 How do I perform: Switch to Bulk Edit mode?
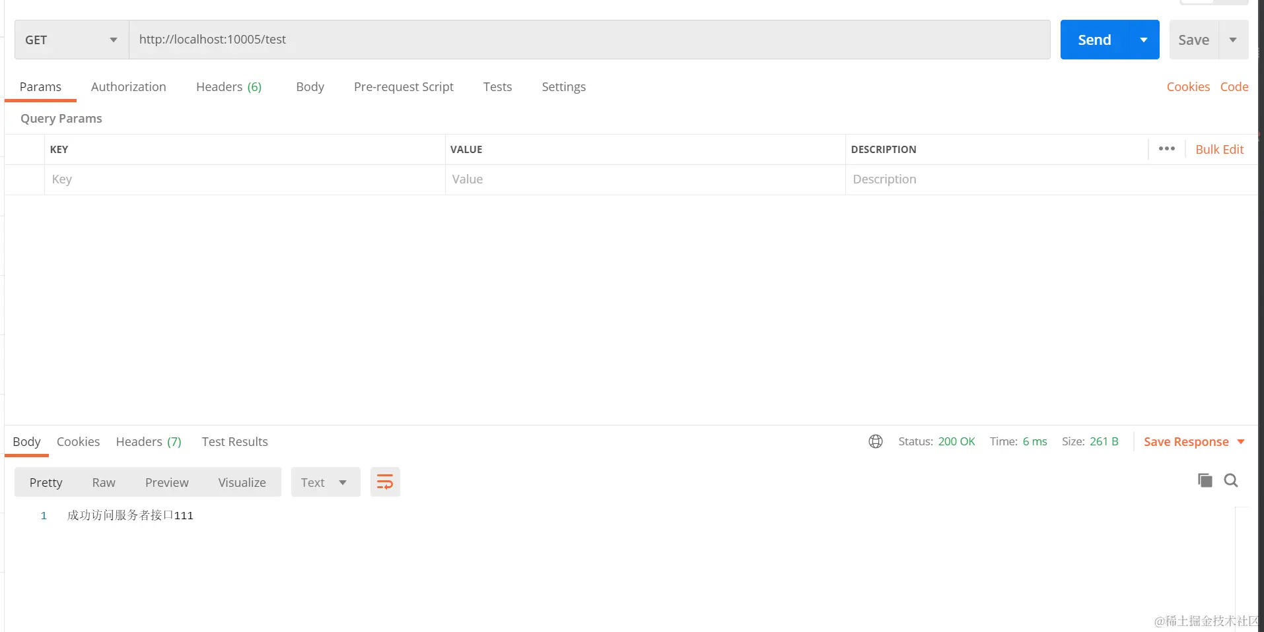coord(1219,149)
